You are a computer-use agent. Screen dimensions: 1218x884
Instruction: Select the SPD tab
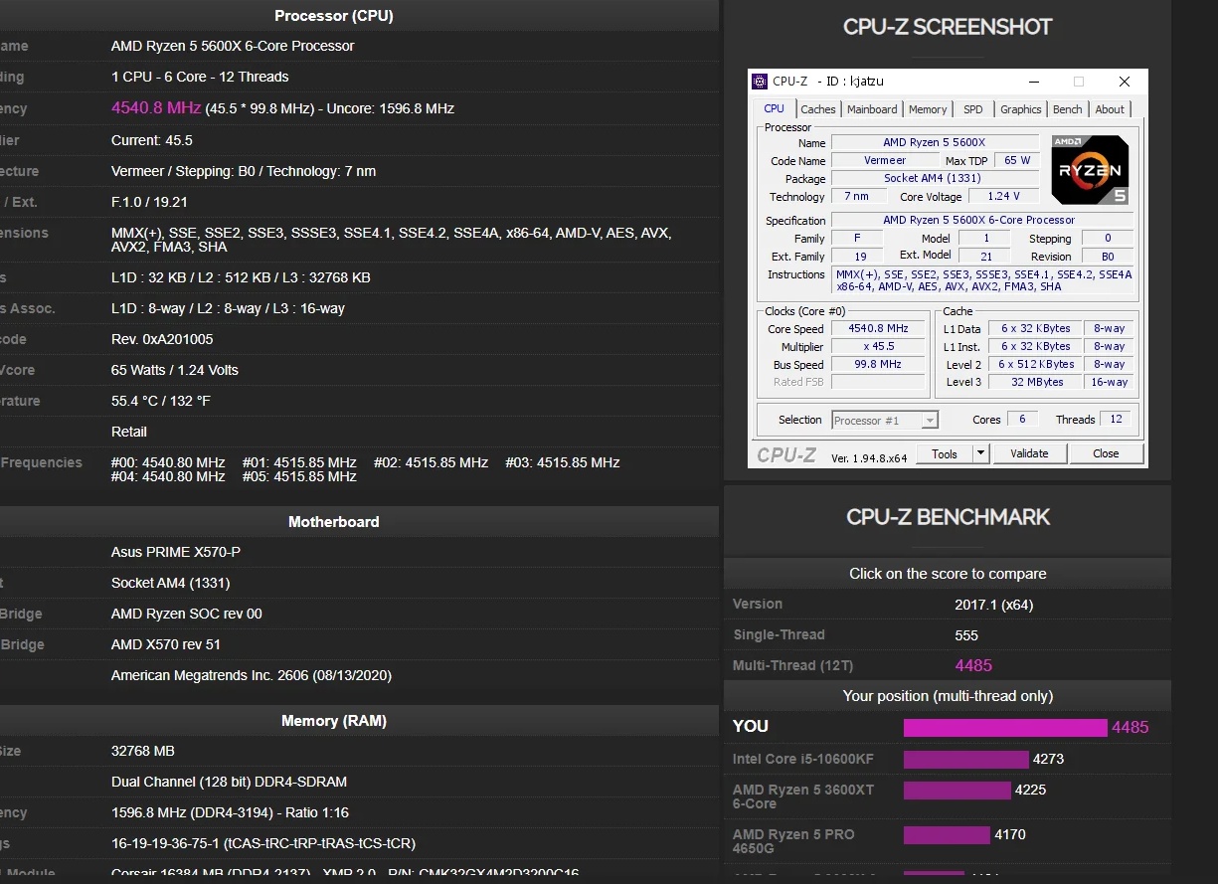973,109
